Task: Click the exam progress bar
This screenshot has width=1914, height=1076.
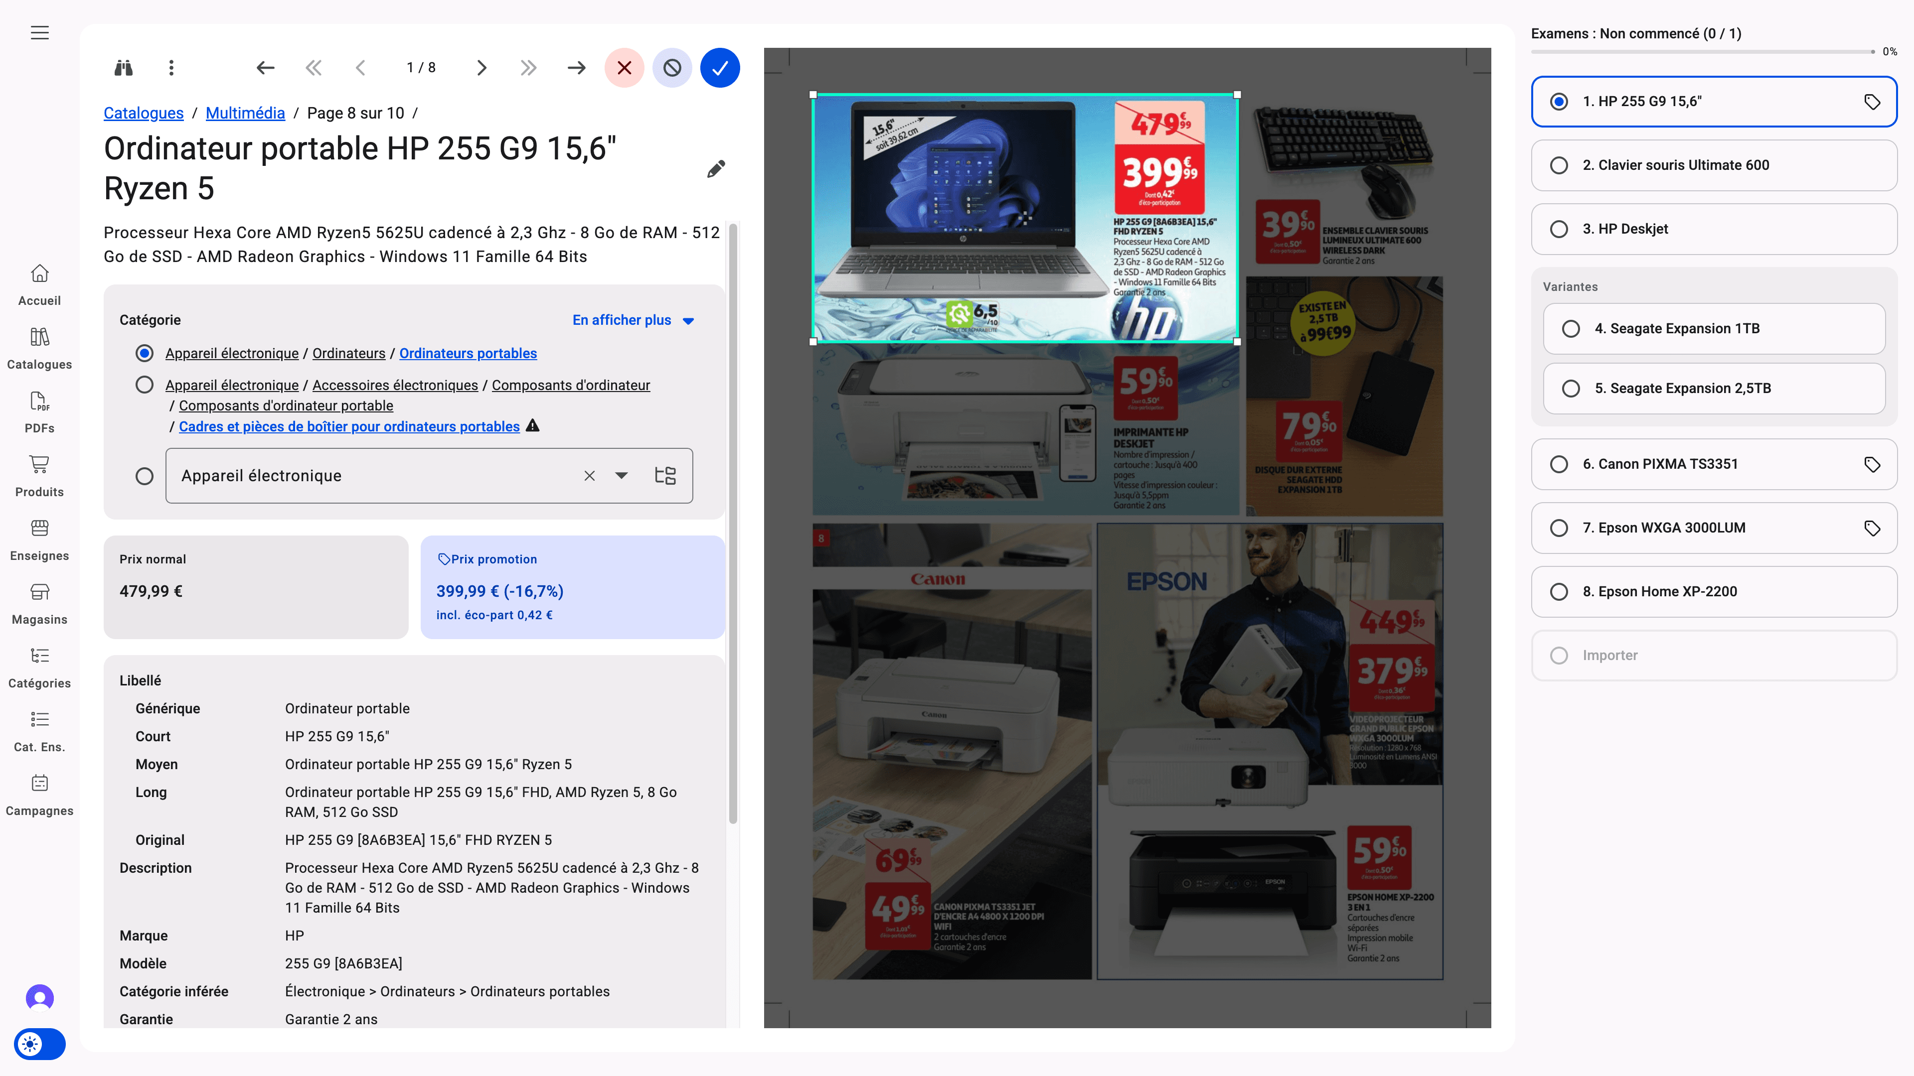Action: tap(1702, 51)
